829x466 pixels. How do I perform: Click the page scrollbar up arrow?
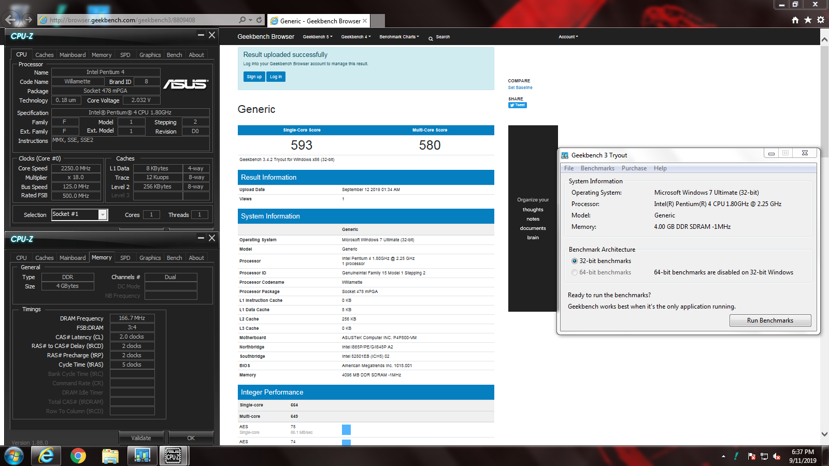coord(824,40)
